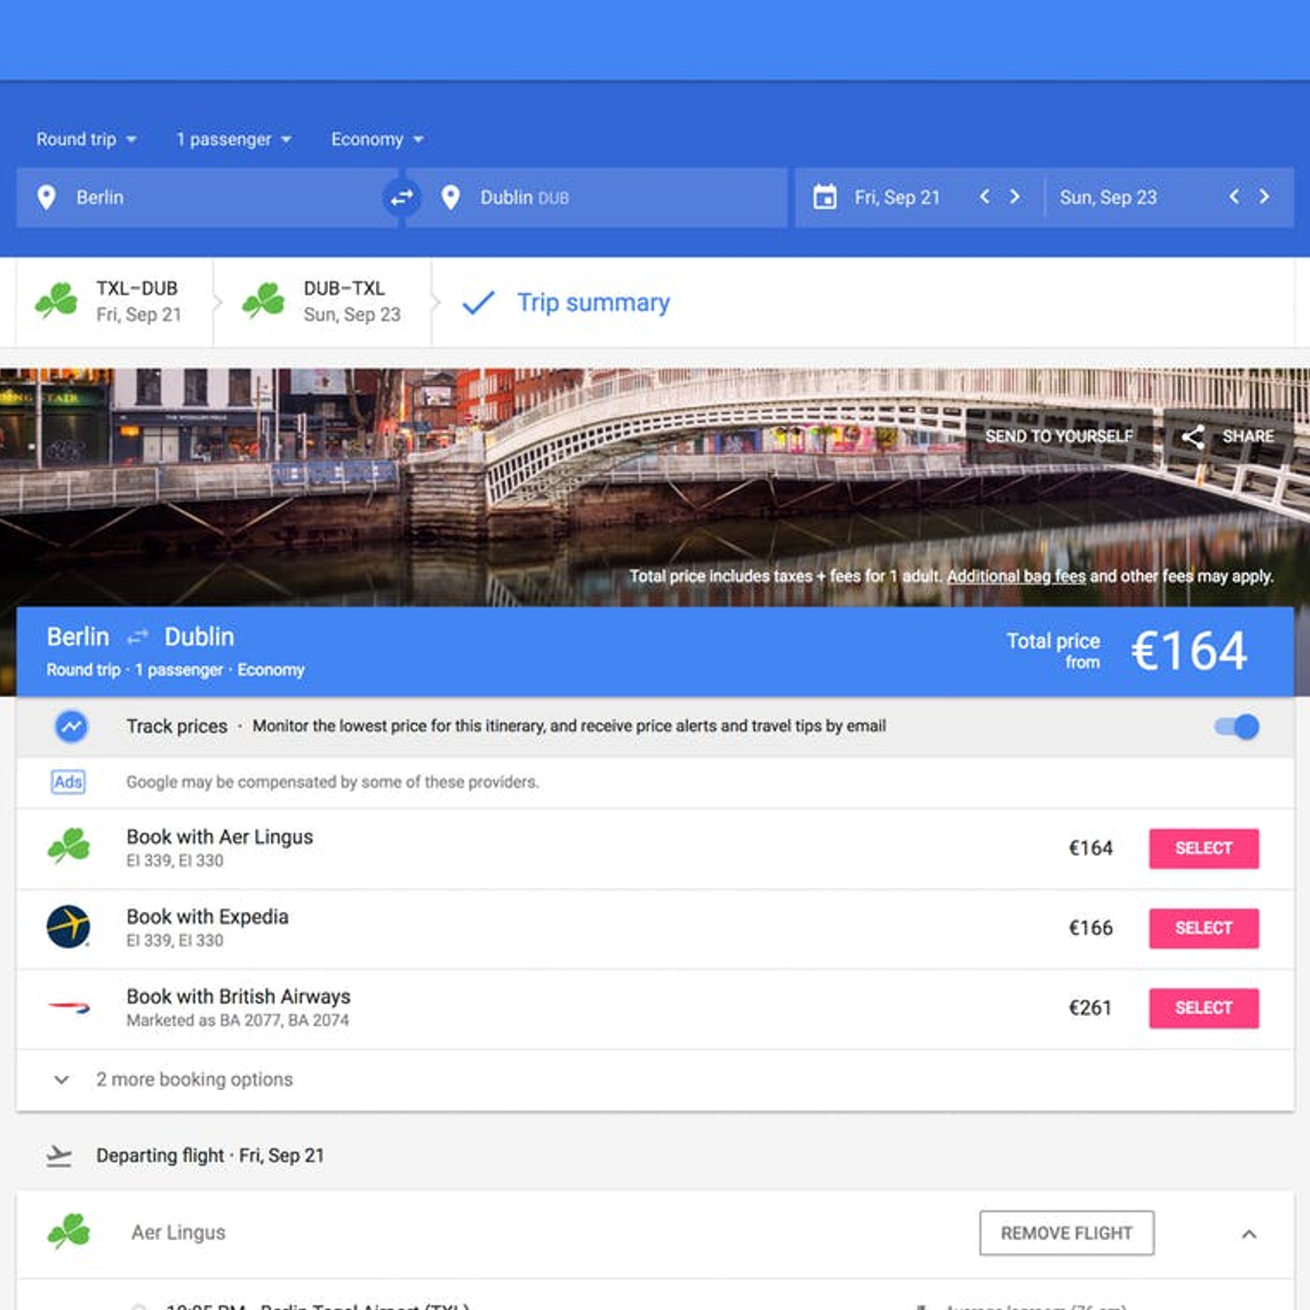The width and height of the screenshot is (1310, 1310).
Task: Open the DUB–TXL Sun, Sep 23 step
Action: pyautogui.click(x=323, y=301)
